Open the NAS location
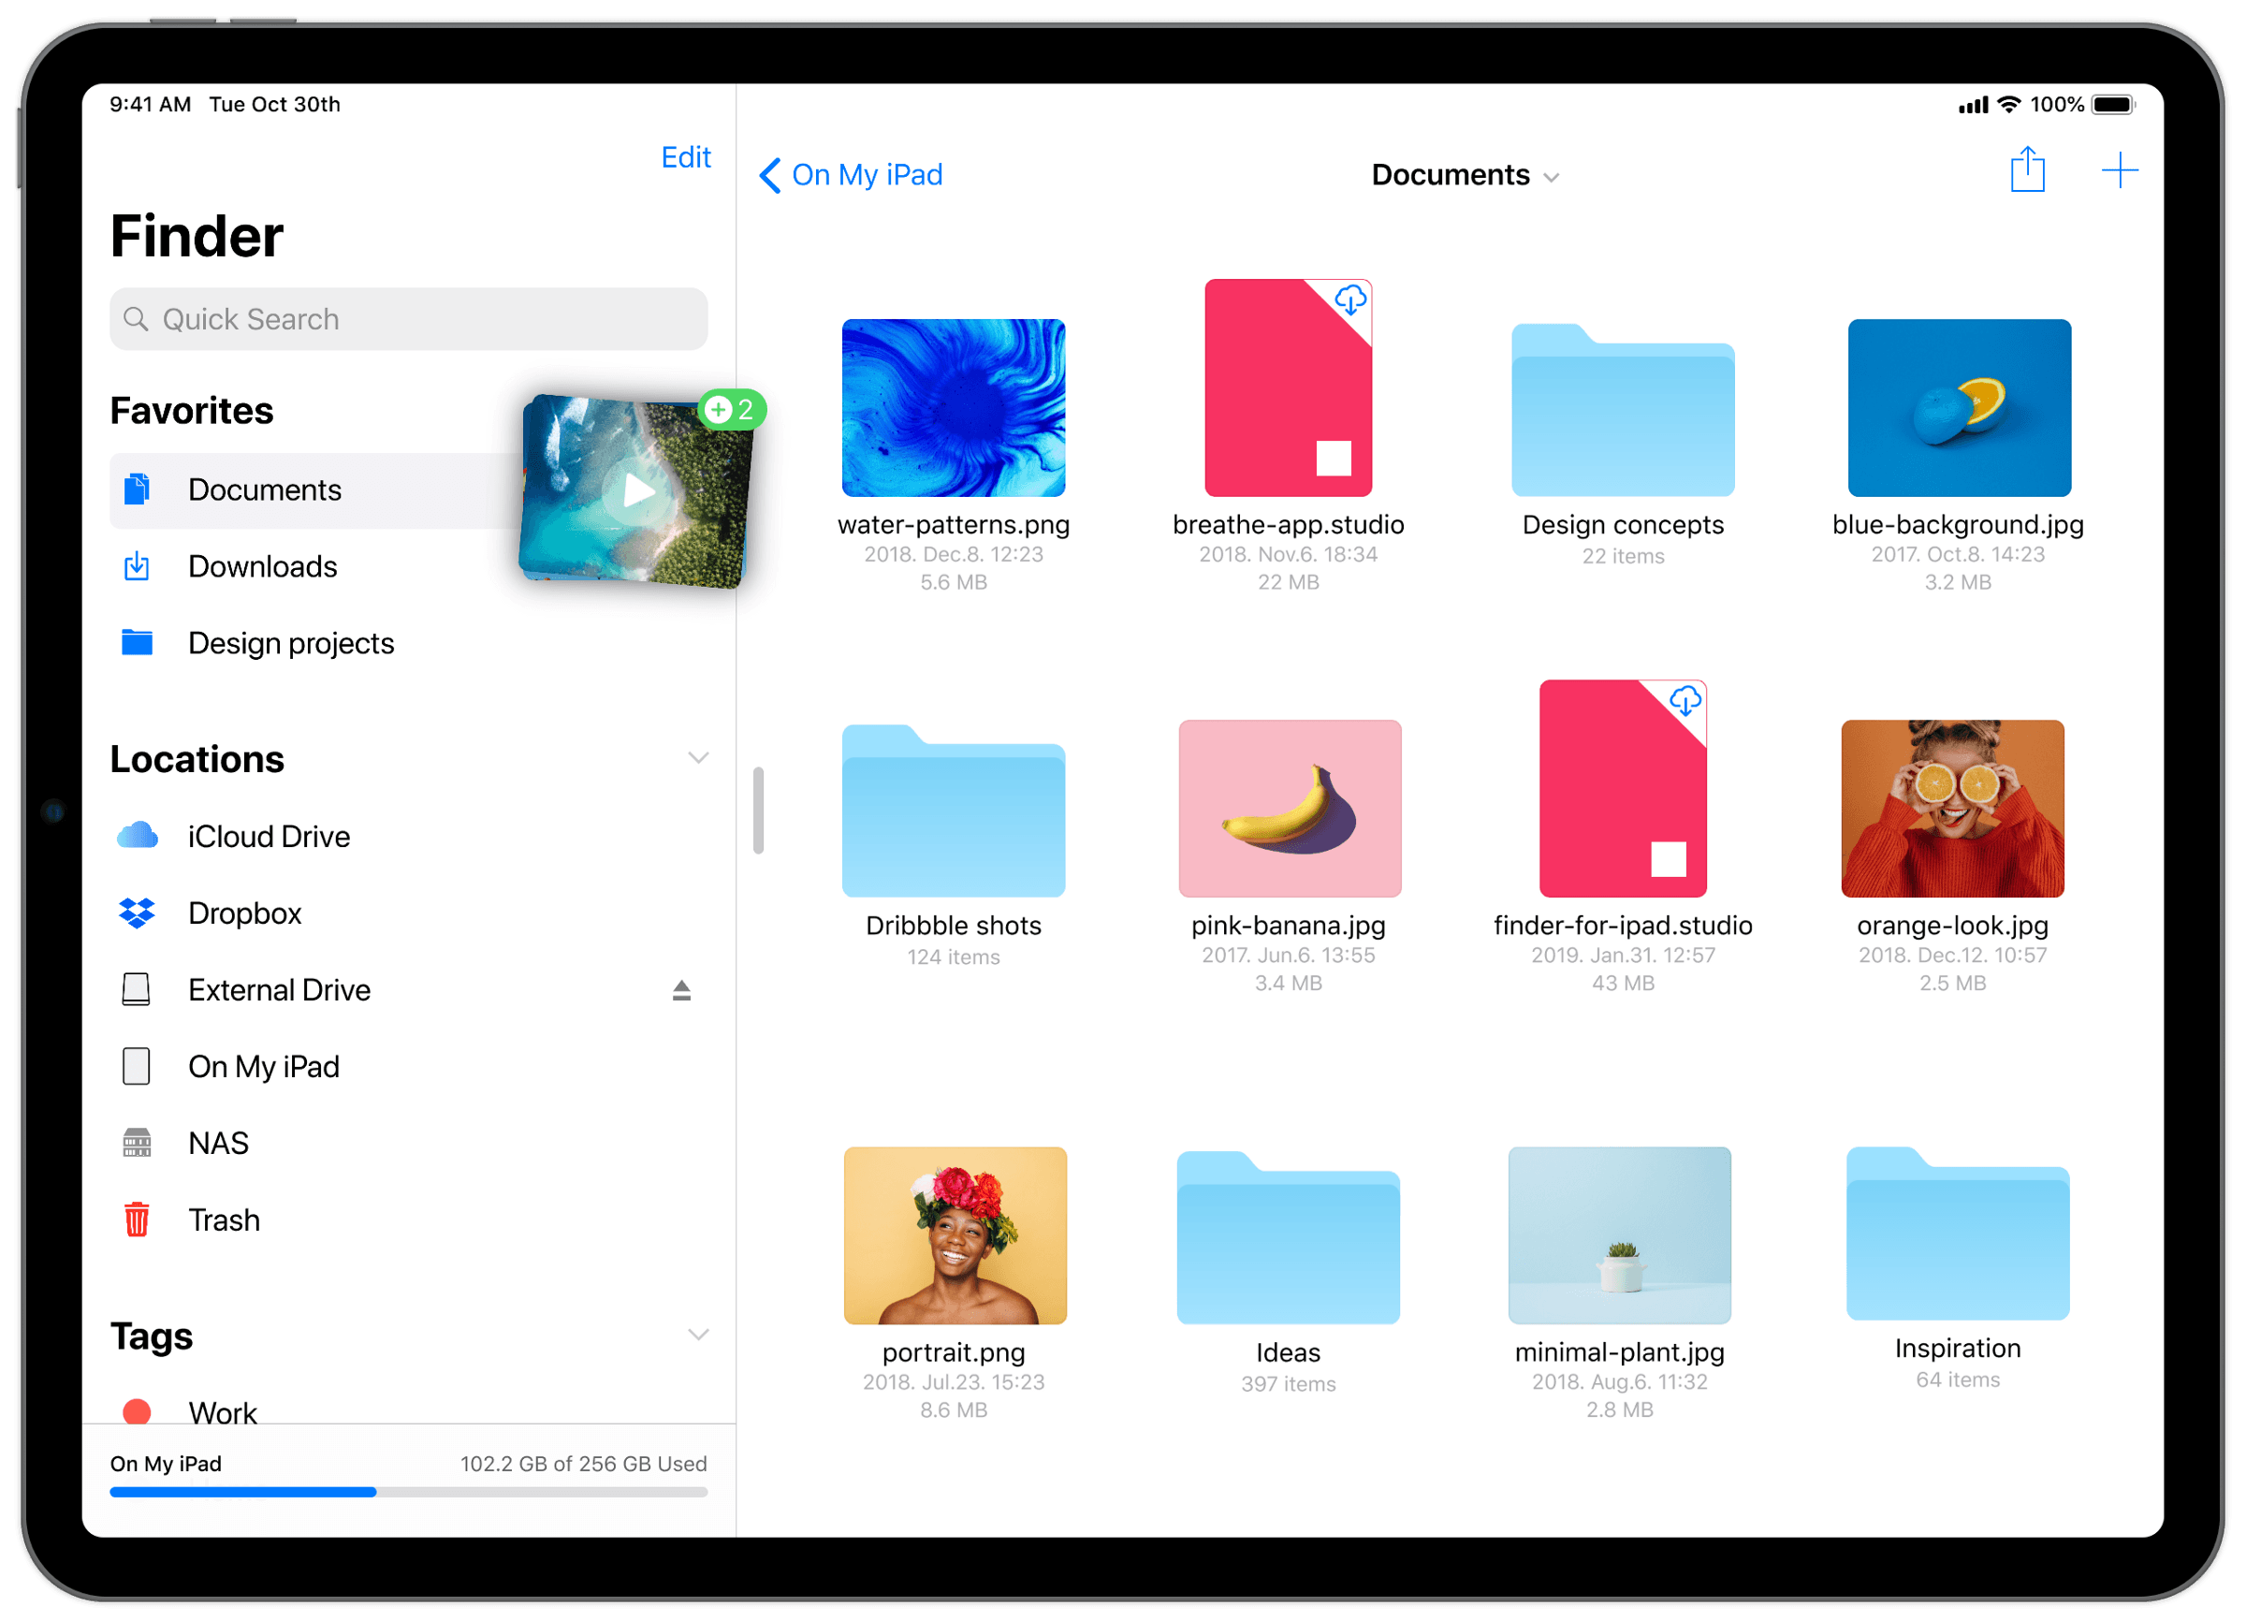 (408, 1144)
